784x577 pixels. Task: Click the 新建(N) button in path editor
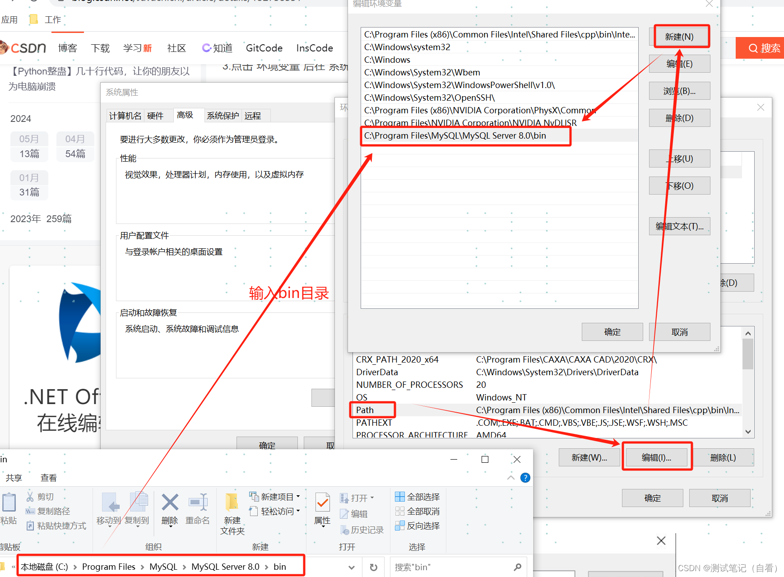[679, 37]
